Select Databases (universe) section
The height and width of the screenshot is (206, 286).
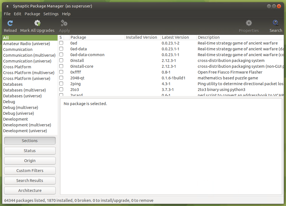pos(30,96)
